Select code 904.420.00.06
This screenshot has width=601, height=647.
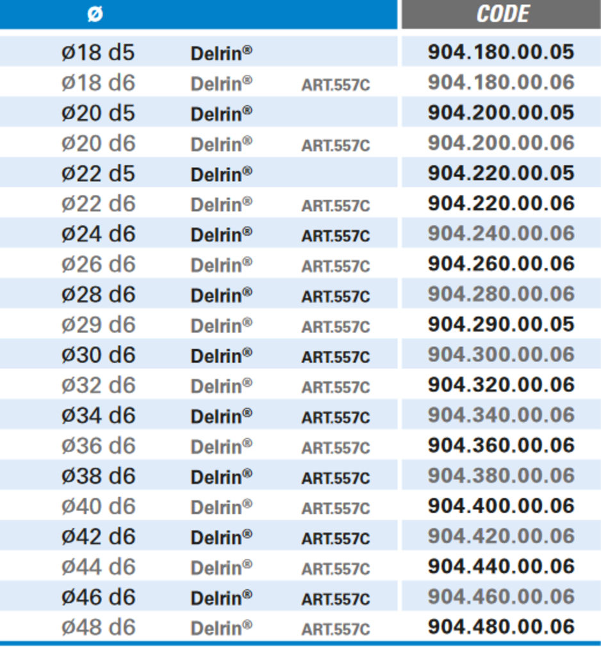pos(501,536)
